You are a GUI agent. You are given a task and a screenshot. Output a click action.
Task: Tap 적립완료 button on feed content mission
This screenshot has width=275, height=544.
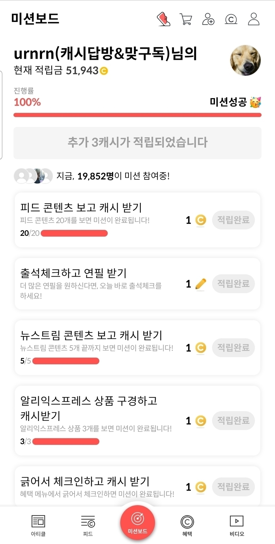[233, 220]
